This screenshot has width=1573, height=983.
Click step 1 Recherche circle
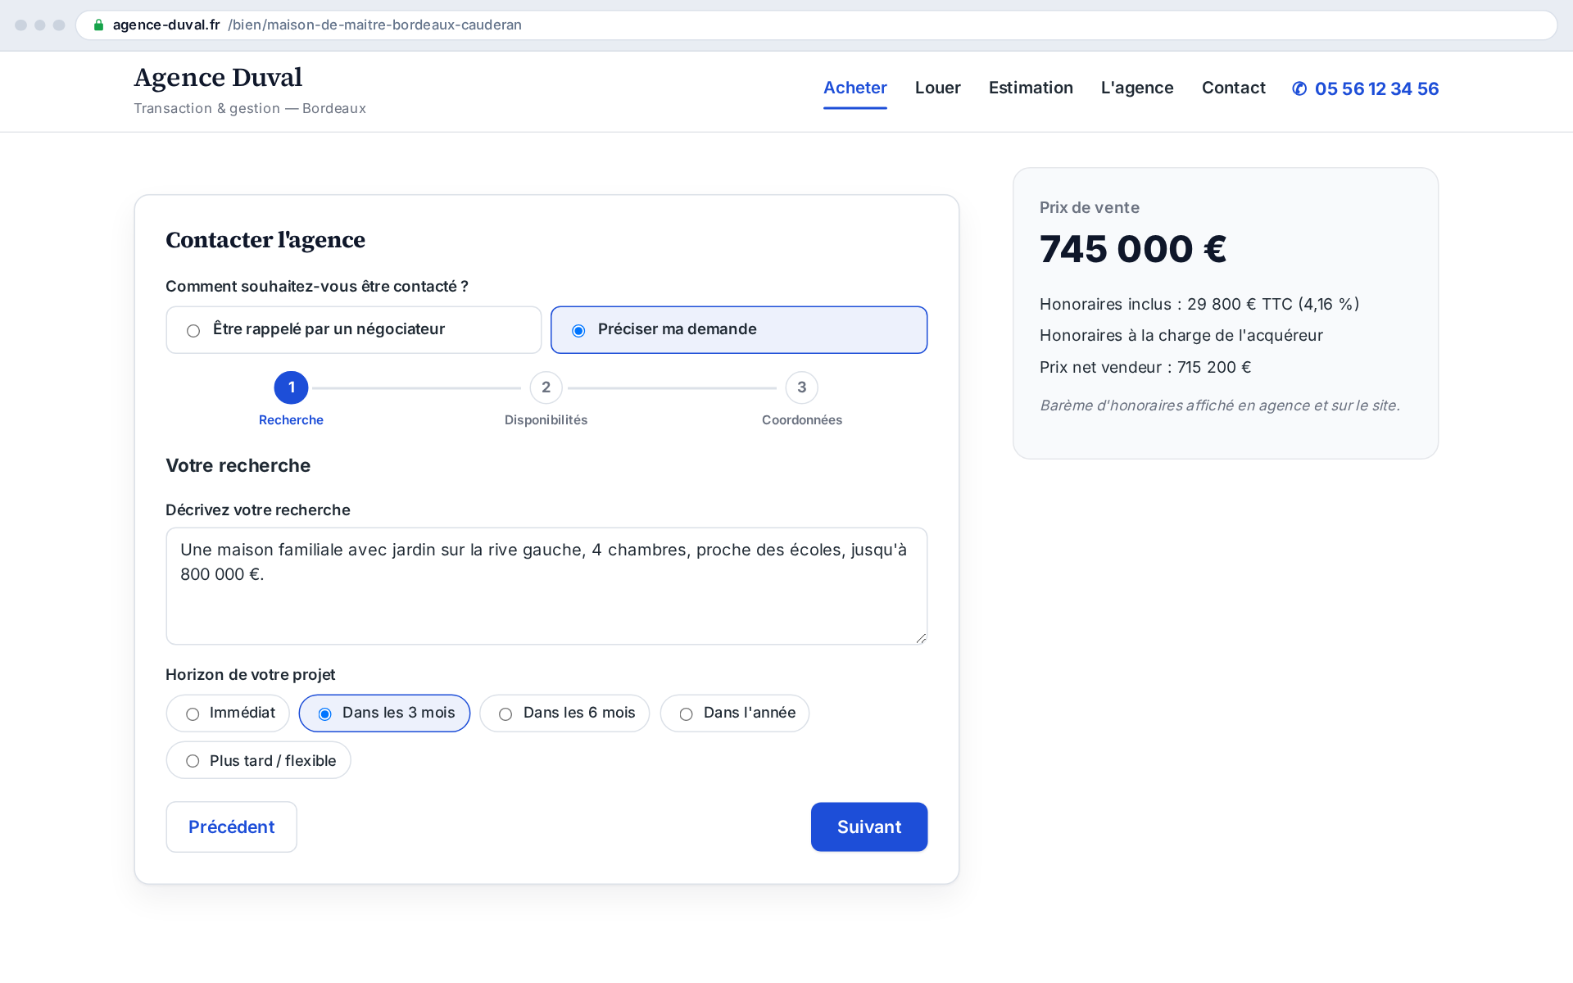(291, 387)
